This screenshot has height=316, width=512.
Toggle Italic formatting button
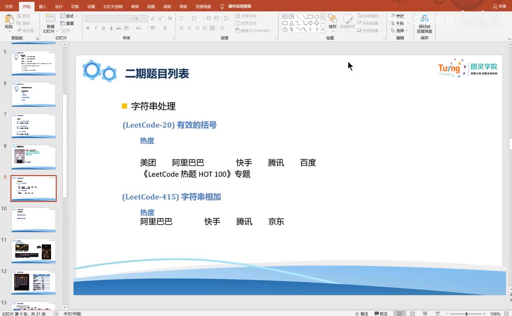click(96, 28)
